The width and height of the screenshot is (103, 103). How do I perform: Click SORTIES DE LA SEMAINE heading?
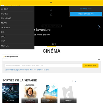coord(19,80)
